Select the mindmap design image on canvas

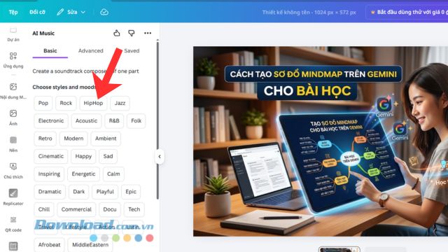321,141
